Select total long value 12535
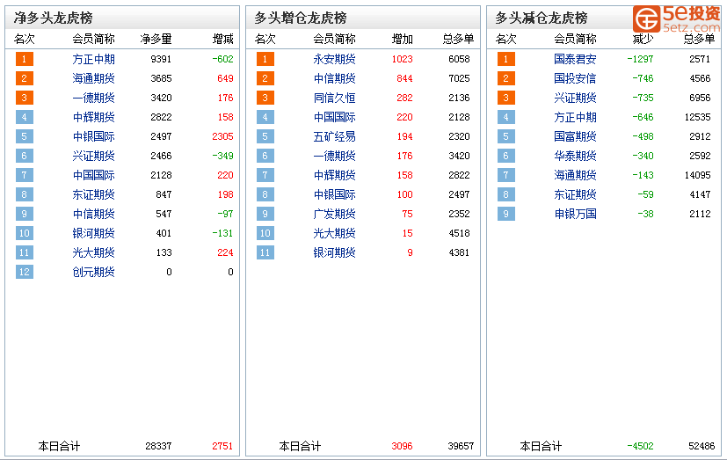The height and width of the screenshot is (460, 727). click(697, 117)
